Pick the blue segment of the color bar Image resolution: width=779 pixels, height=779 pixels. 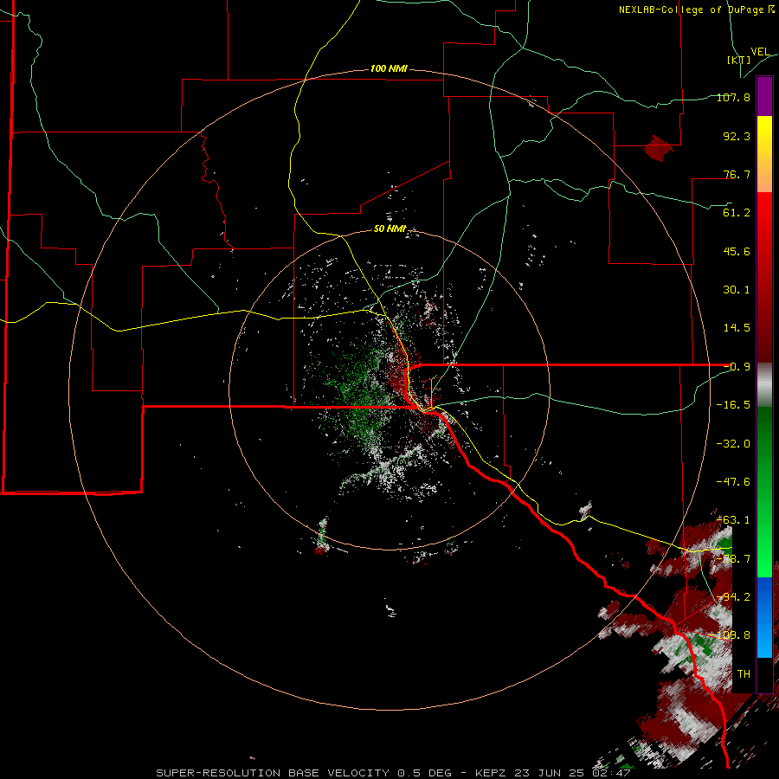click(x=764, y=617)
